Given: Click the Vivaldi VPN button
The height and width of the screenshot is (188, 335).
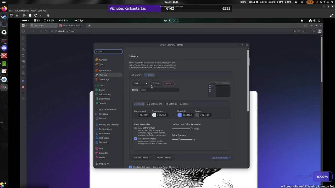Looking at the screenshot, I should coord(314,31).
